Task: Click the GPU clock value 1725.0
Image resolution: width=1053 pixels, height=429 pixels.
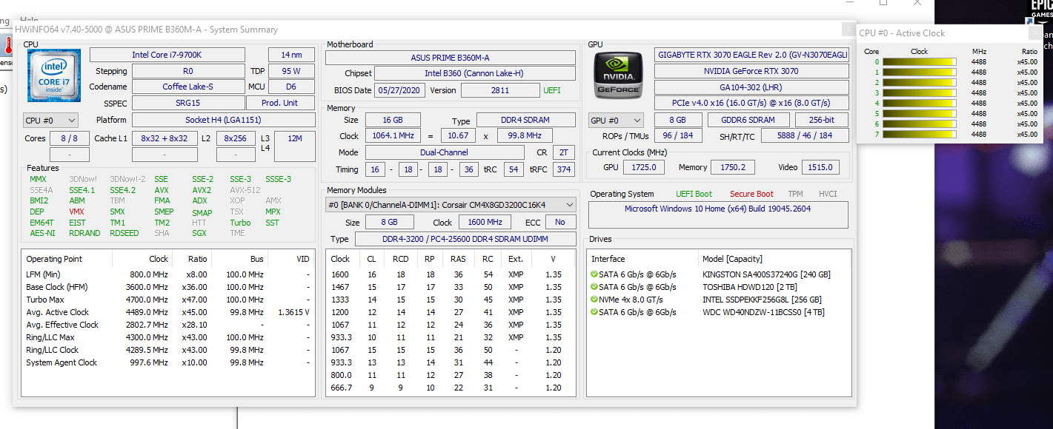Action: tap(644, 167)
